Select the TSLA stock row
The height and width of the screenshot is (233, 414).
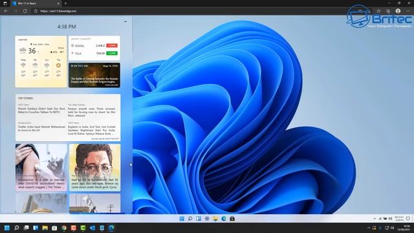coord(94,53)
